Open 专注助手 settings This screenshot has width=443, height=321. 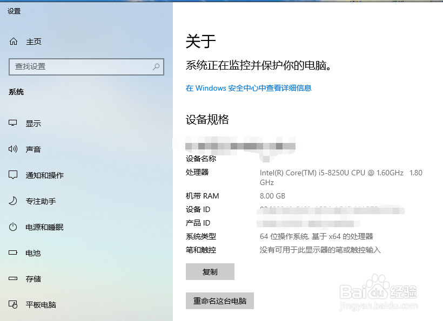point(41,201)
